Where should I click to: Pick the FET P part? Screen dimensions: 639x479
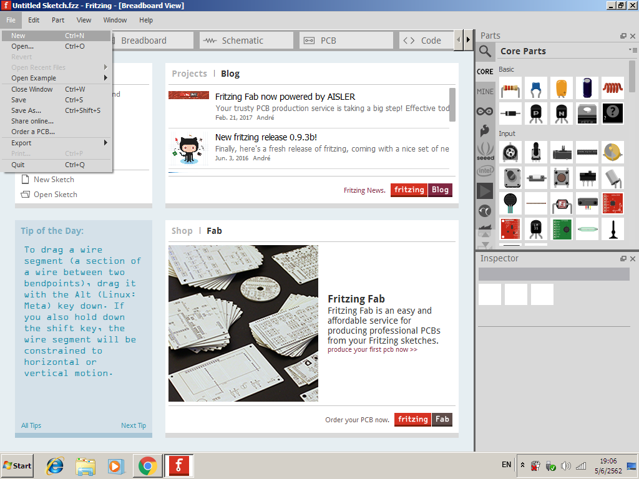tap(587, 114)
